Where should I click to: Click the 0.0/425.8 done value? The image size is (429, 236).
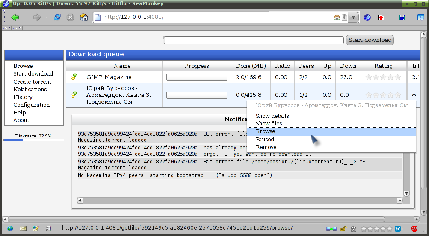coord(249,95)
